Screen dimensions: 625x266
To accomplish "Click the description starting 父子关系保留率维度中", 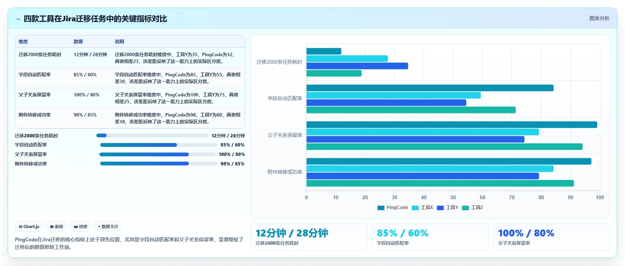I will [177, 98].
